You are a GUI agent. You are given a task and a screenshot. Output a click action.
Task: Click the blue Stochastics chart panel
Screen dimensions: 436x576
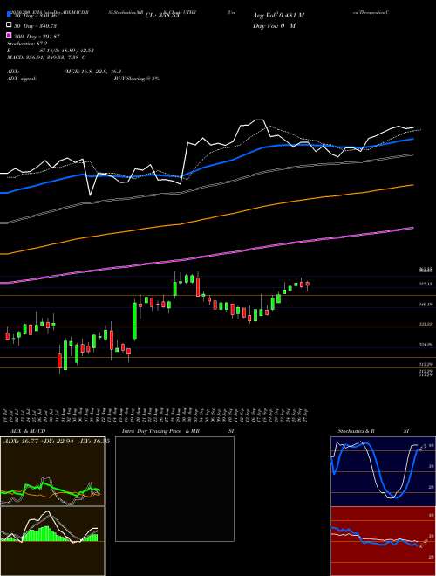coord(383,471)
